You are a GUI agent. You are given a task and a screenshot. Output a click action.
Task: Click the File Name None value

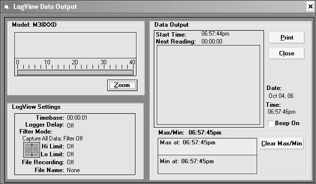click(73, 170)
